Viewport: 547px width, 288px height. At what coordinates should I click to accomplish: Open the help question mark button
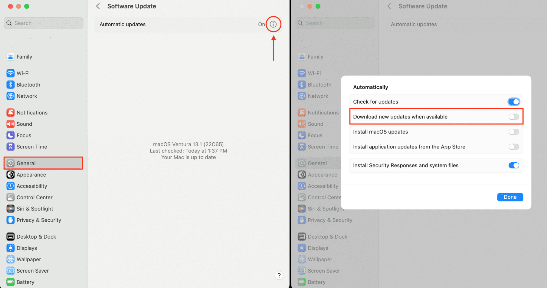tap(279, 275)
